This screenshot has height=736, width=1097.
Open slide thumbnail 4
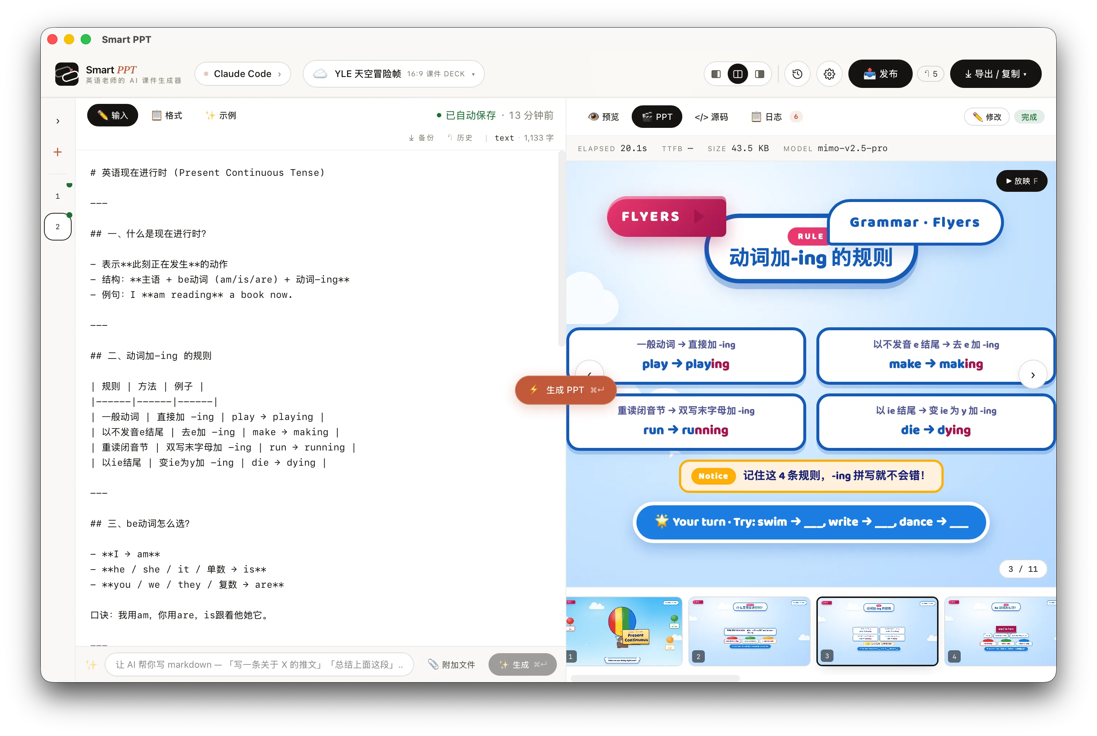coord(1000,631)
